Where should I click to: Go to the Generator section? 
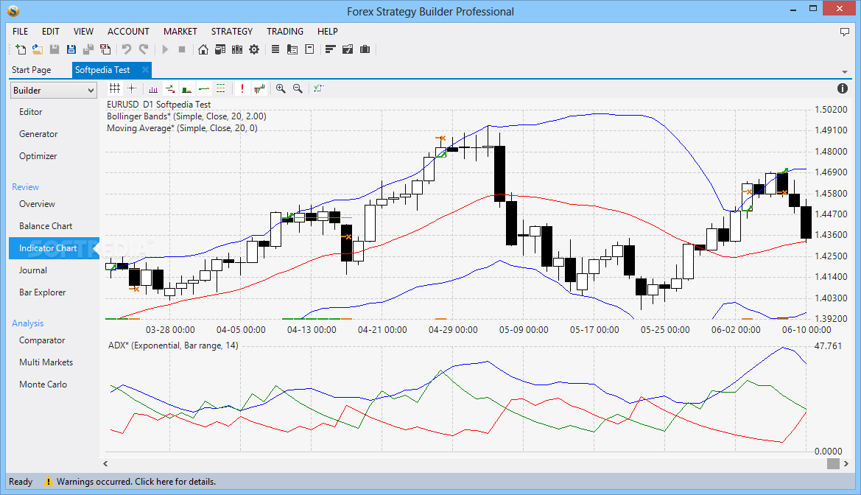pyautogui.click(x=38, y=134)
